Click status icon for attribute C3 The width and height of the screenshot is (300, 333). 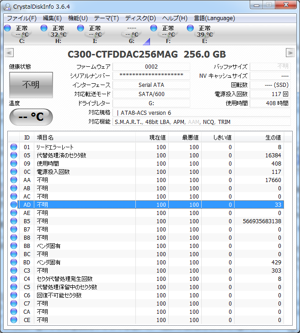14,270
